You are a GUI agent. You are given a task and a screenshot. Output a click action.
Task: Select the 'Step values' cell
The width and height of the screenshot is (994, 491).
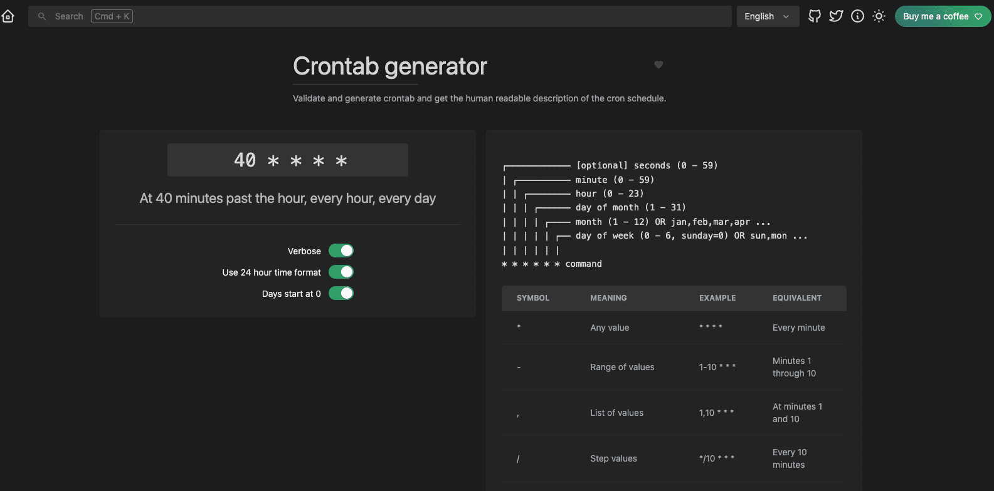click(613, 458)
